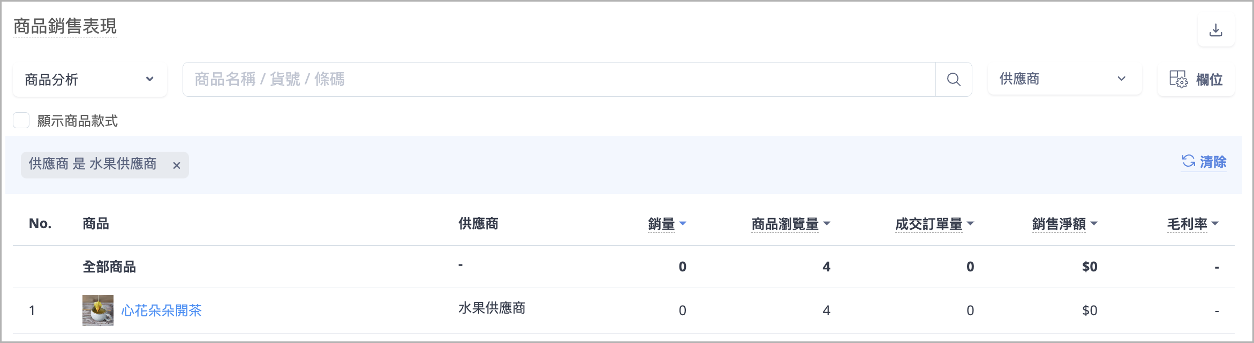Viewport: 1254px width, 343px height.
Task: Click the 欄位 column settings icon
Action: tap(1178, 80)
